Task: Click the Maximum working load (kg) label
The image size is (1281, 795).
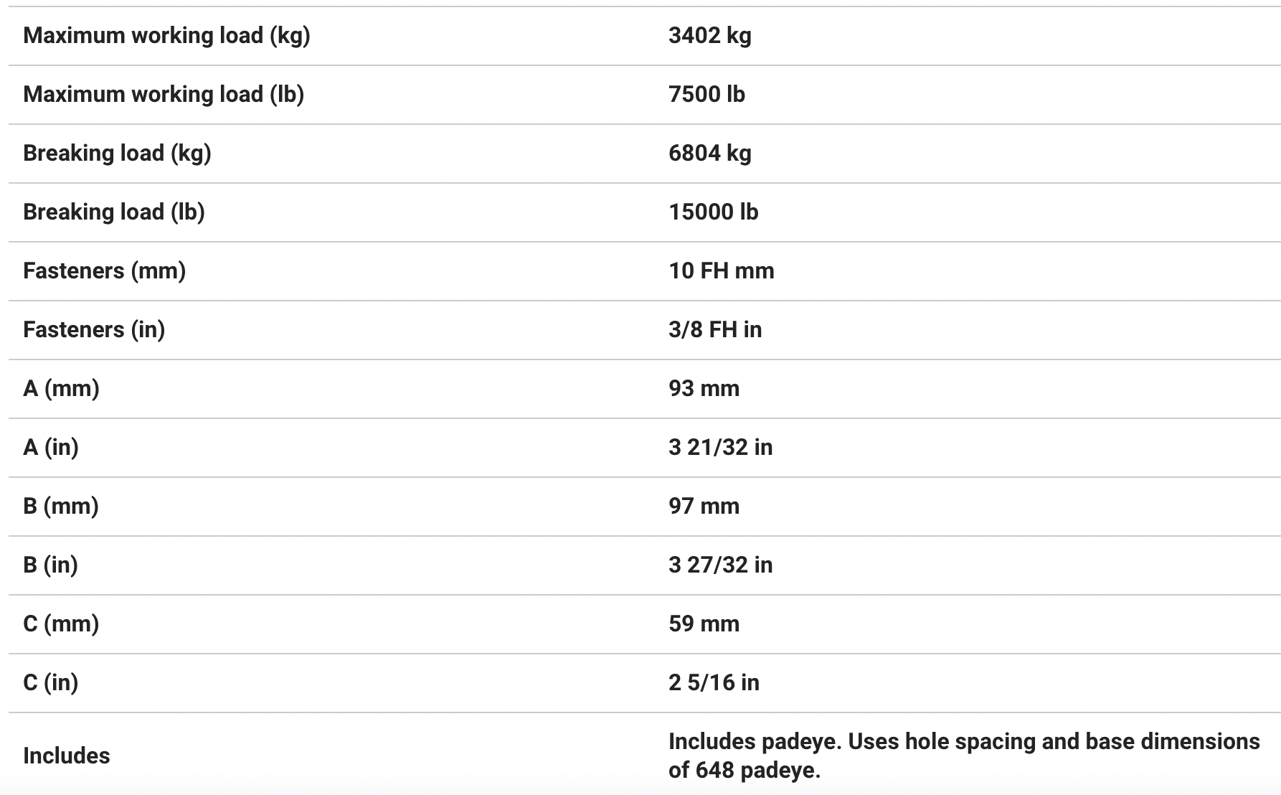Action: 166,36
